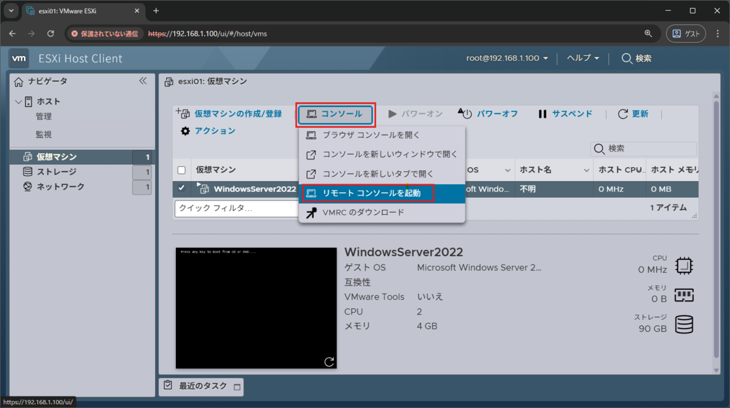This screenshot has height=408, width=730.
Task: Choose ブラウザ コンソールを開く
Action: coord(381,135)
